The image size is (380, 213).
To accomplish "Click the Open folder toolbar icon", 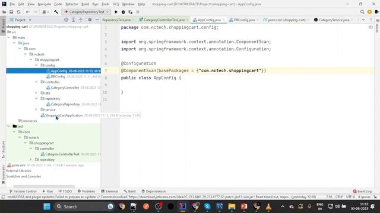I will pyautogui.click(x=4, y=12).
